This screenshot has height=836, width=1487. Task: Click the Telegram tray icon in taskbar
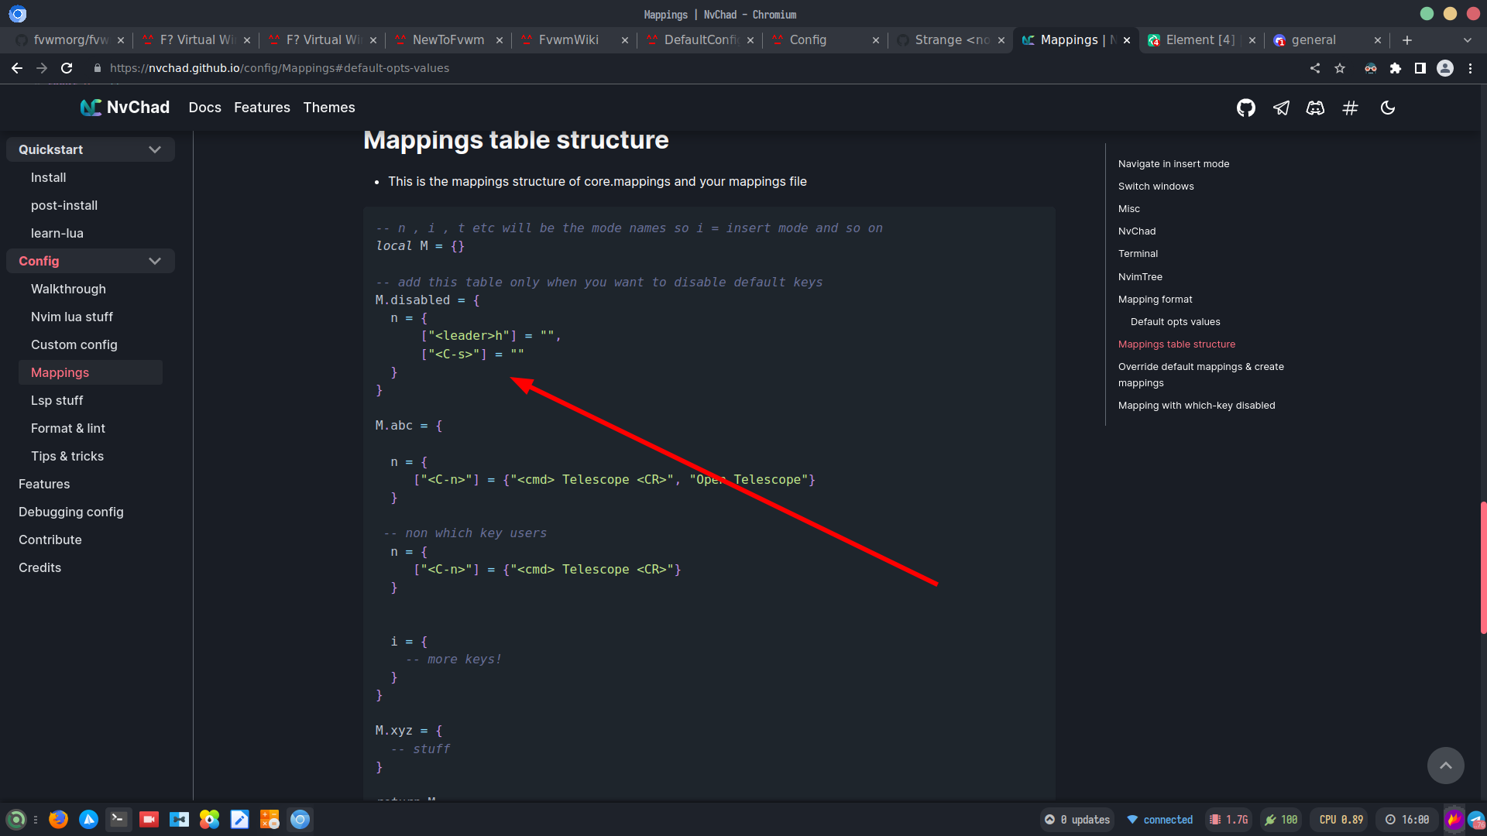1476,820
